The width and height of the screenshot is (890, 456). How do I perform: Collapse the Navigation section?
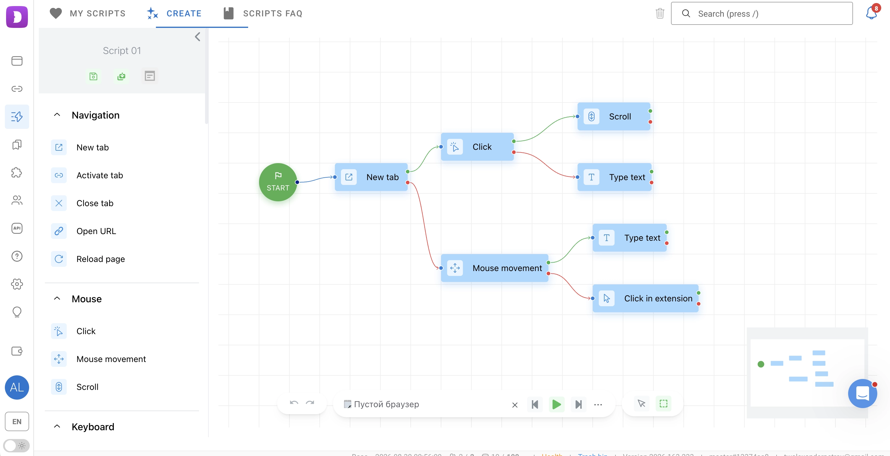pos(57,115)
